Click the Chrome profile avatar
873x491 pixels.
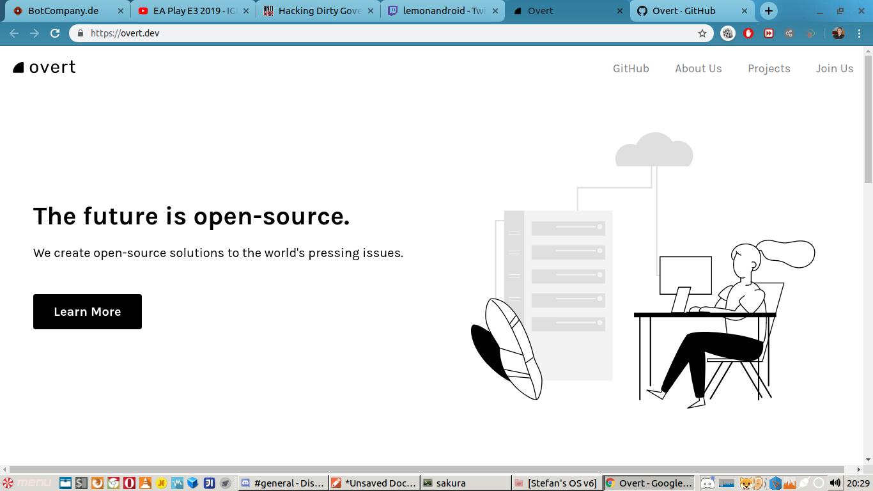(x=838, y=33)
